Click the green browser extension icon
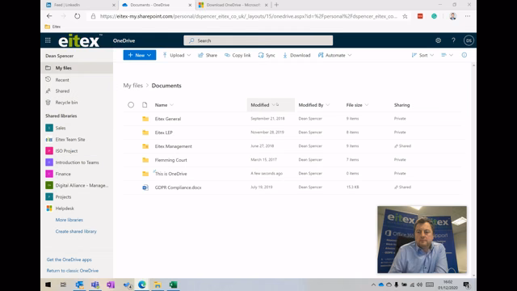 [435, 16]
